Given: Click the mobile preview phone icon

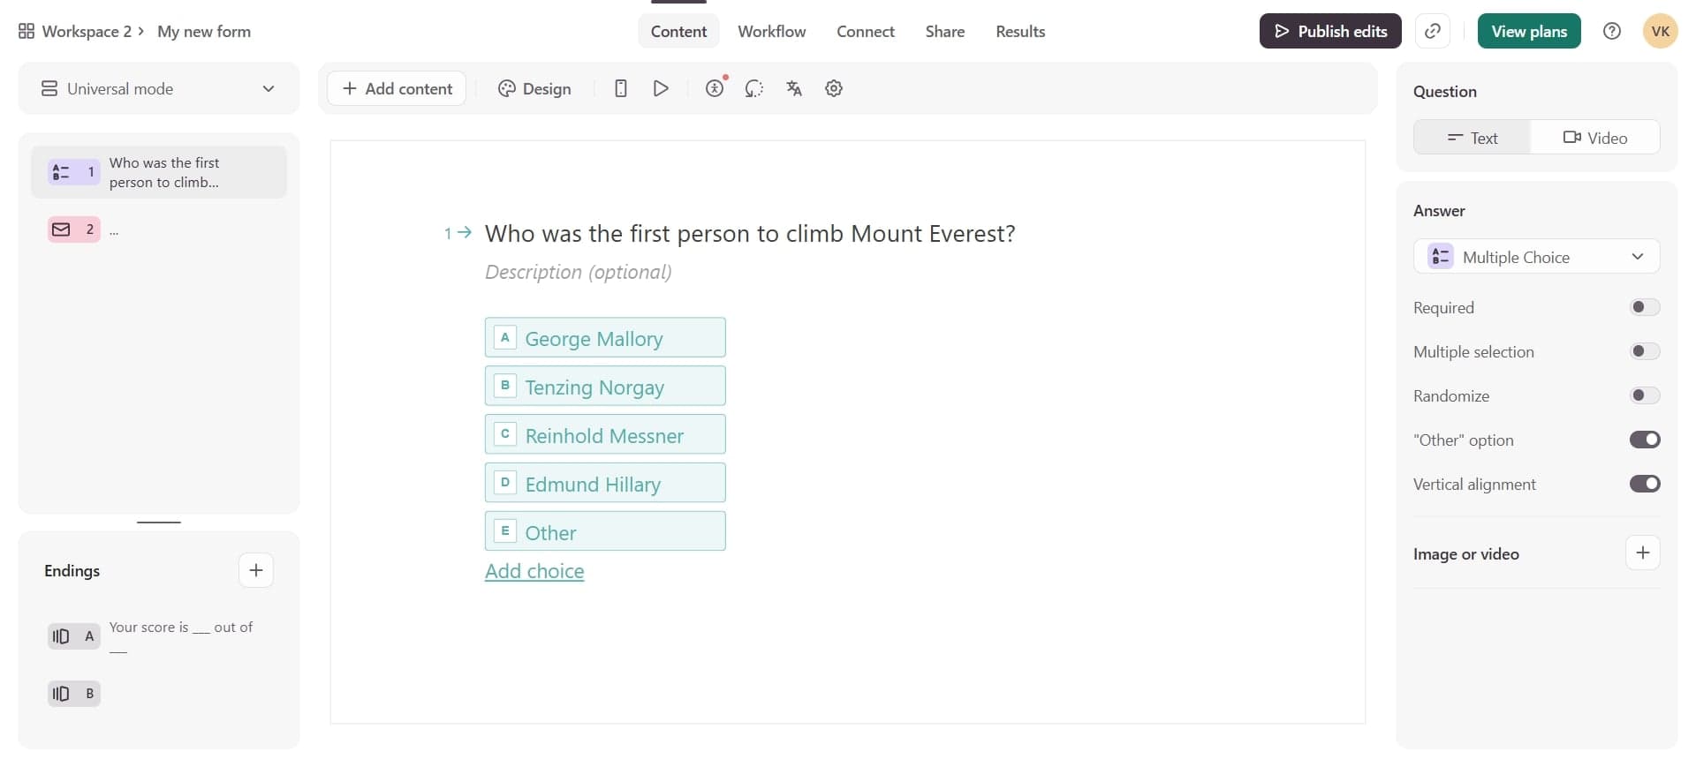Looking at the screenshot, I should 621,88.
